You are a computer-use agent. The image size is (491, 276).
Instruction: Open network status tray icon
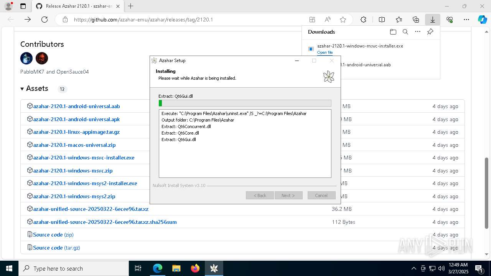[432, 268]
